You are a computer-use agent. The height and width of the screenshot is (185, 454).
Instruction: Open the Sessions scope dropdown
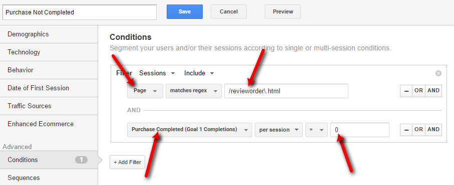pyautogui.click(x=157, y=73)
